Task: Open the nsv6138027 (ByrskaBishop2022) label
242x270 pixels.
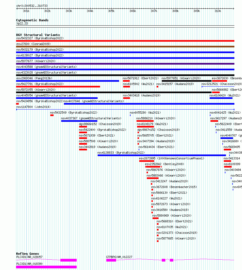Action: click(40, 55)
